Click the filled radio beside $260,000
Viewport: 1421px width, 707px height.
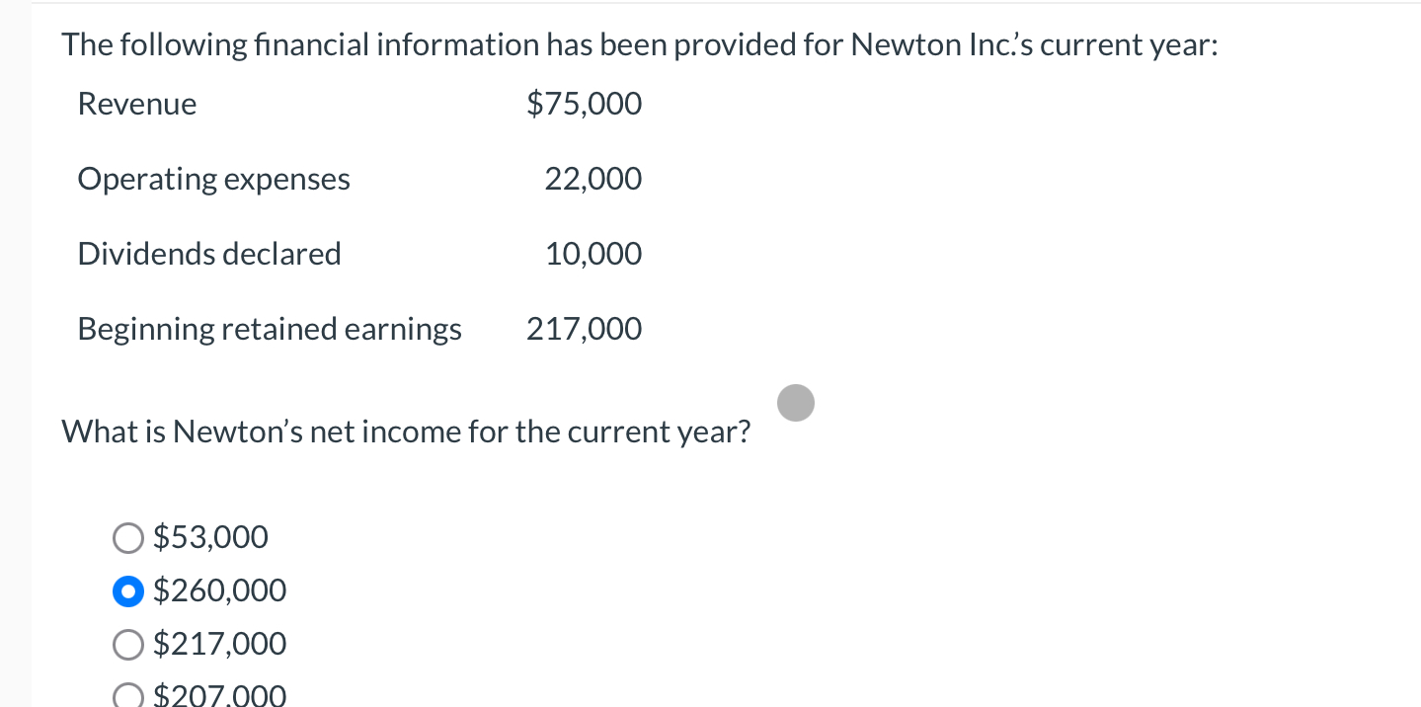(x=127, y=591)
